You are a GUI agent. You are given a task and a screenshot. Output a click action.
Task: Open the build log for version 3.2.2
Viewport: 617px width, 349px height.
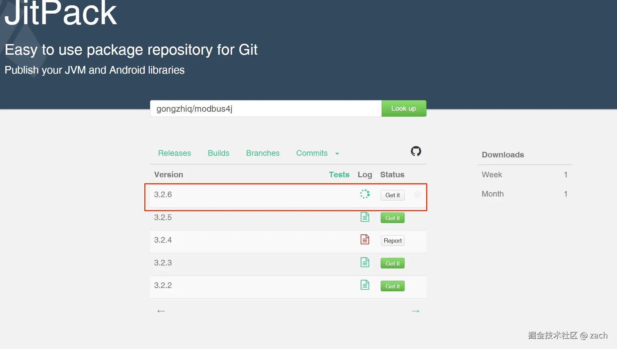[365, 285]
